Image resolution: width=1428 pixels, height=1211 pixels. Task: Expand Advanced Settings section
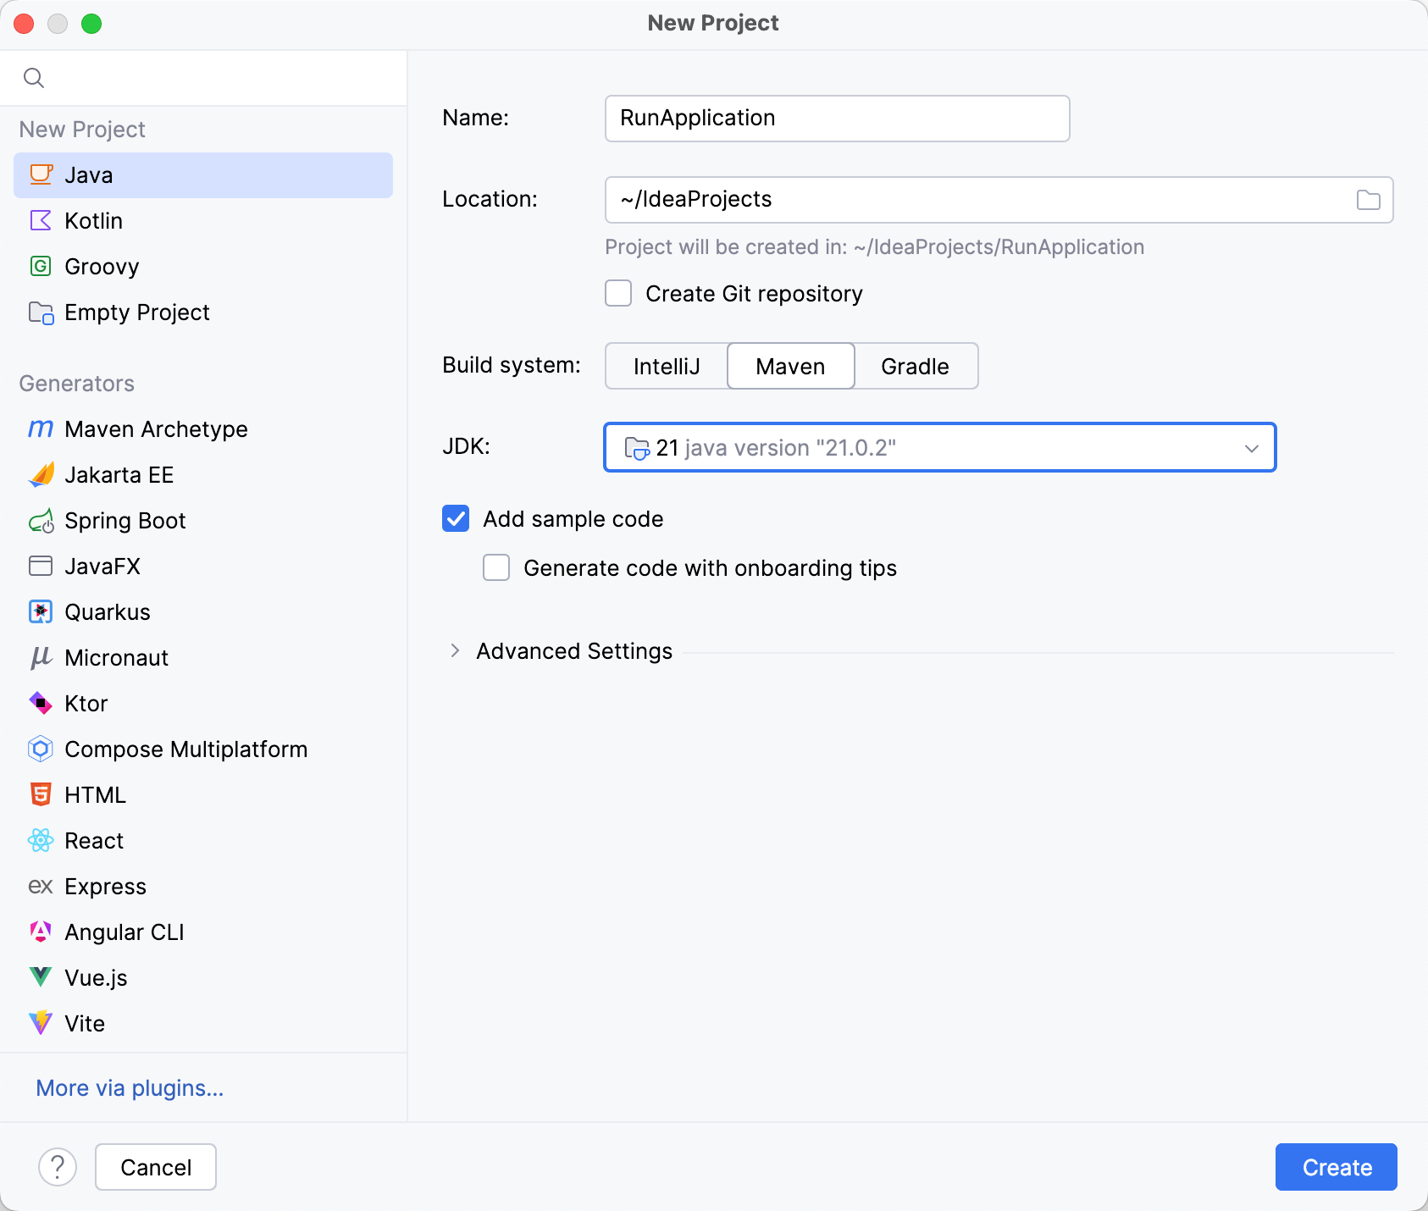456,651
